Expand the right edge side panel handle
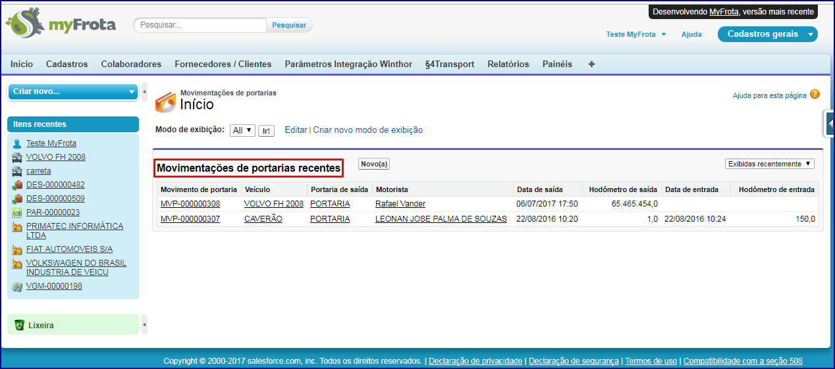The image size is (835, 369). point(830,123)
